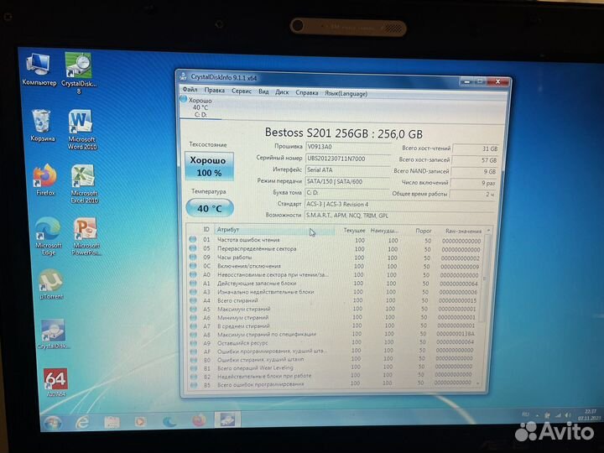This screenshot has width=604, height=453.
Task: Click the Всего хост-чтений value 31 GB
Action: pos(476,148)
